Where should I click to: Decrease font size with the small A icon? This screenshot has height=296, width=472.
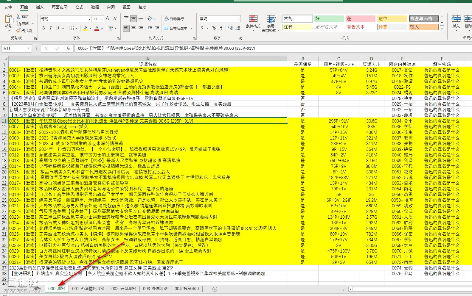point(115,19)
